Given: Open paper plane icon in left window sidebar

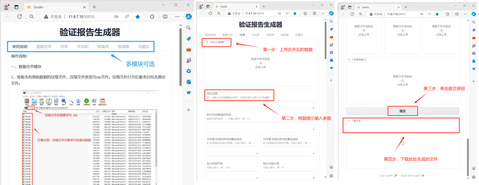Looking at the screenshot, I should coord(188,93).
